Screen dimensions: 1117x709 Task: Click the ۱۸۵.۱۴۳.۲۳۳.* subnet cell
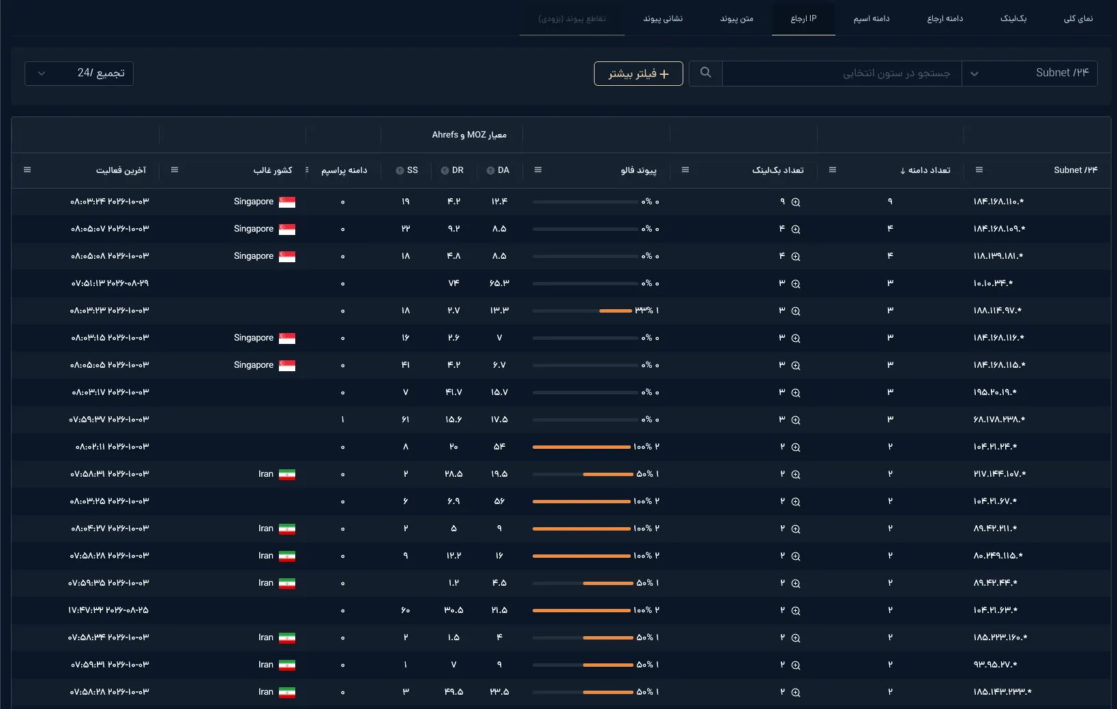[1002, 692]
